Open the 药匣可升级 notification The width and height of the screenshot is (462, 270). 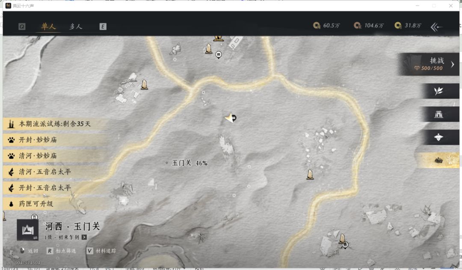[54, 203]
